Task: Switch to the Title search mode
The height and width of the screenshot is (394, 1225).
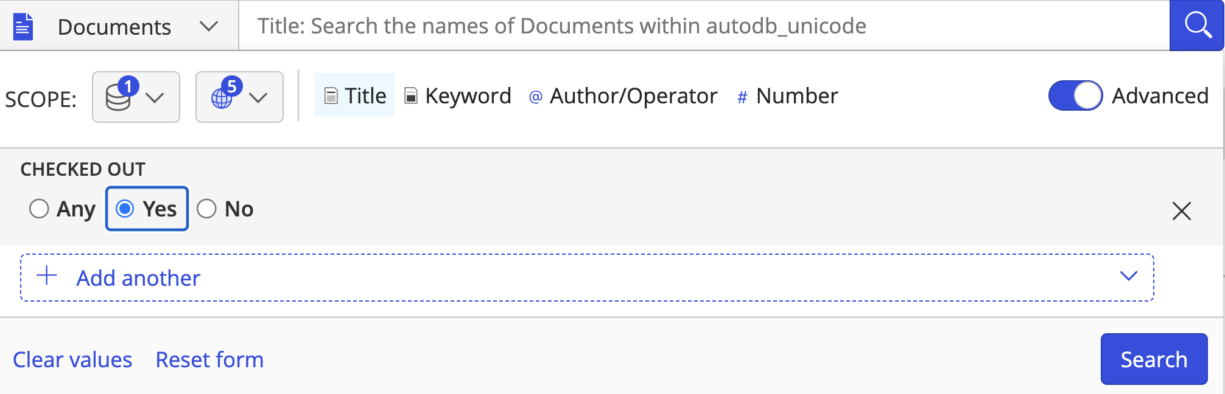Action: click(x=355, y=95)
